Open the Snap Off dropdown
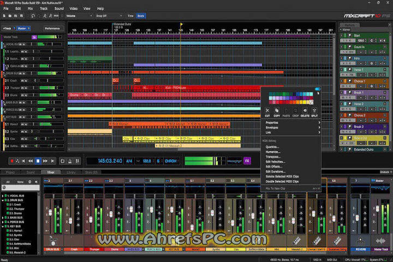Screen dimensions: 393x262 [109, 16]
